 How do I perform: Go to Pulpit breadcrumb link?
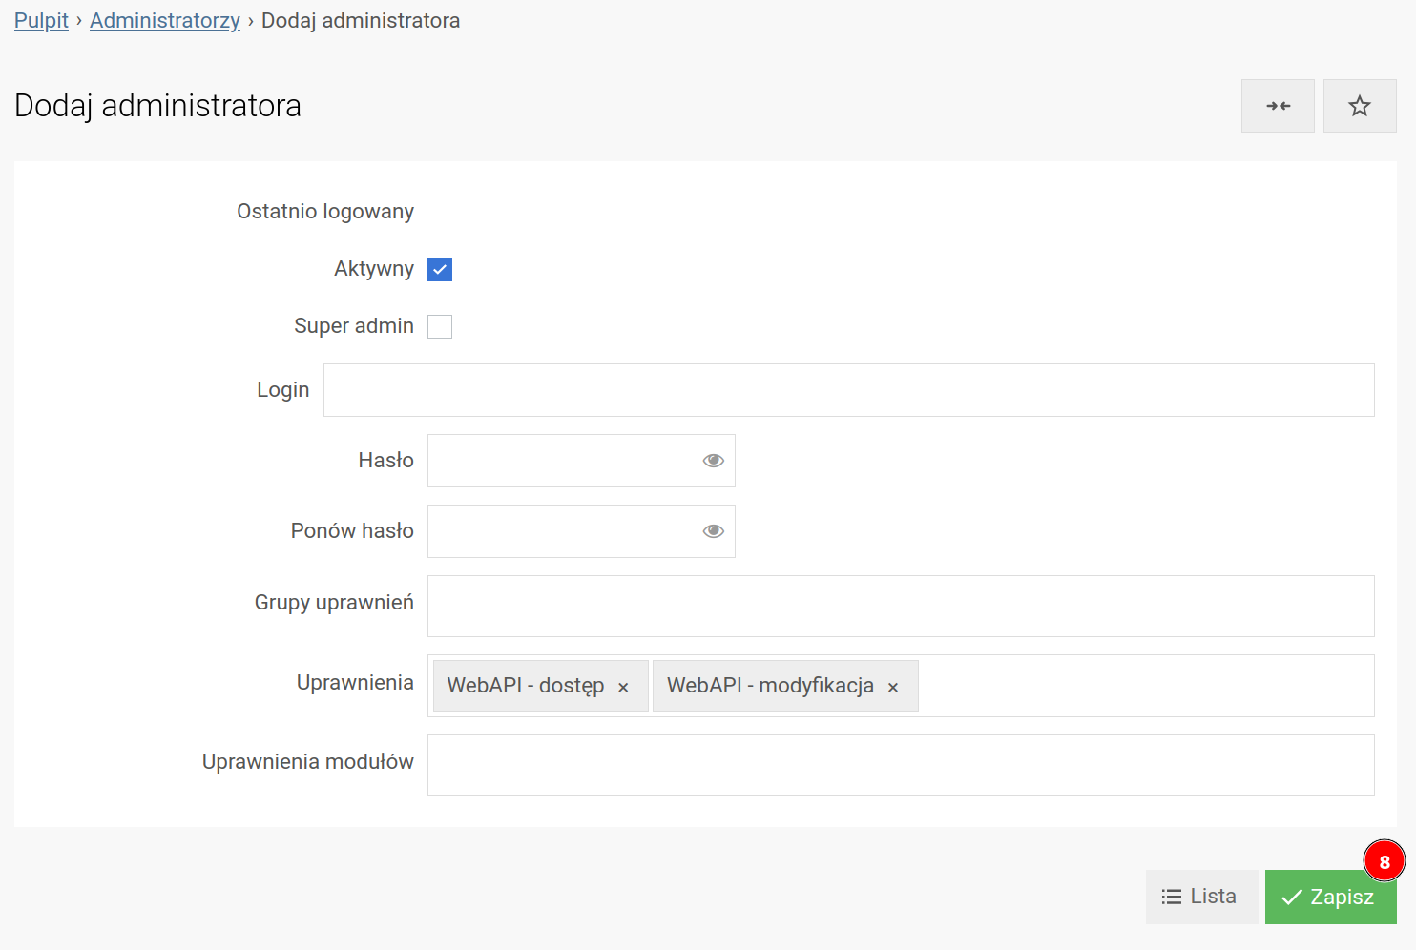click(41, 21)
